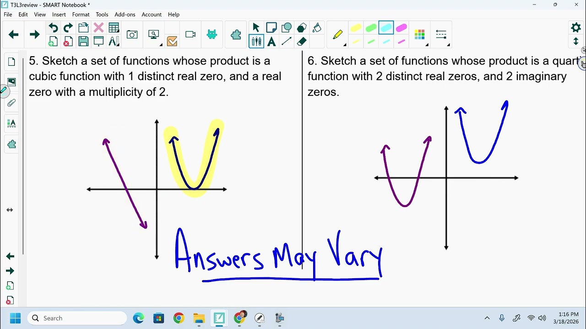Image resolution: width=586 pixels, height=329 pixels.
Task: Open the Gallery sidebar tab
Action: click(x=11, y=82)
